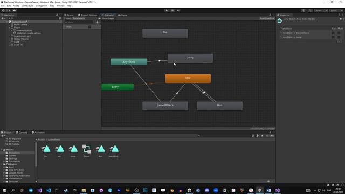Toggle the Animator side panel eye icon
This screenshot has height=194, width=345.
point(99,18)
